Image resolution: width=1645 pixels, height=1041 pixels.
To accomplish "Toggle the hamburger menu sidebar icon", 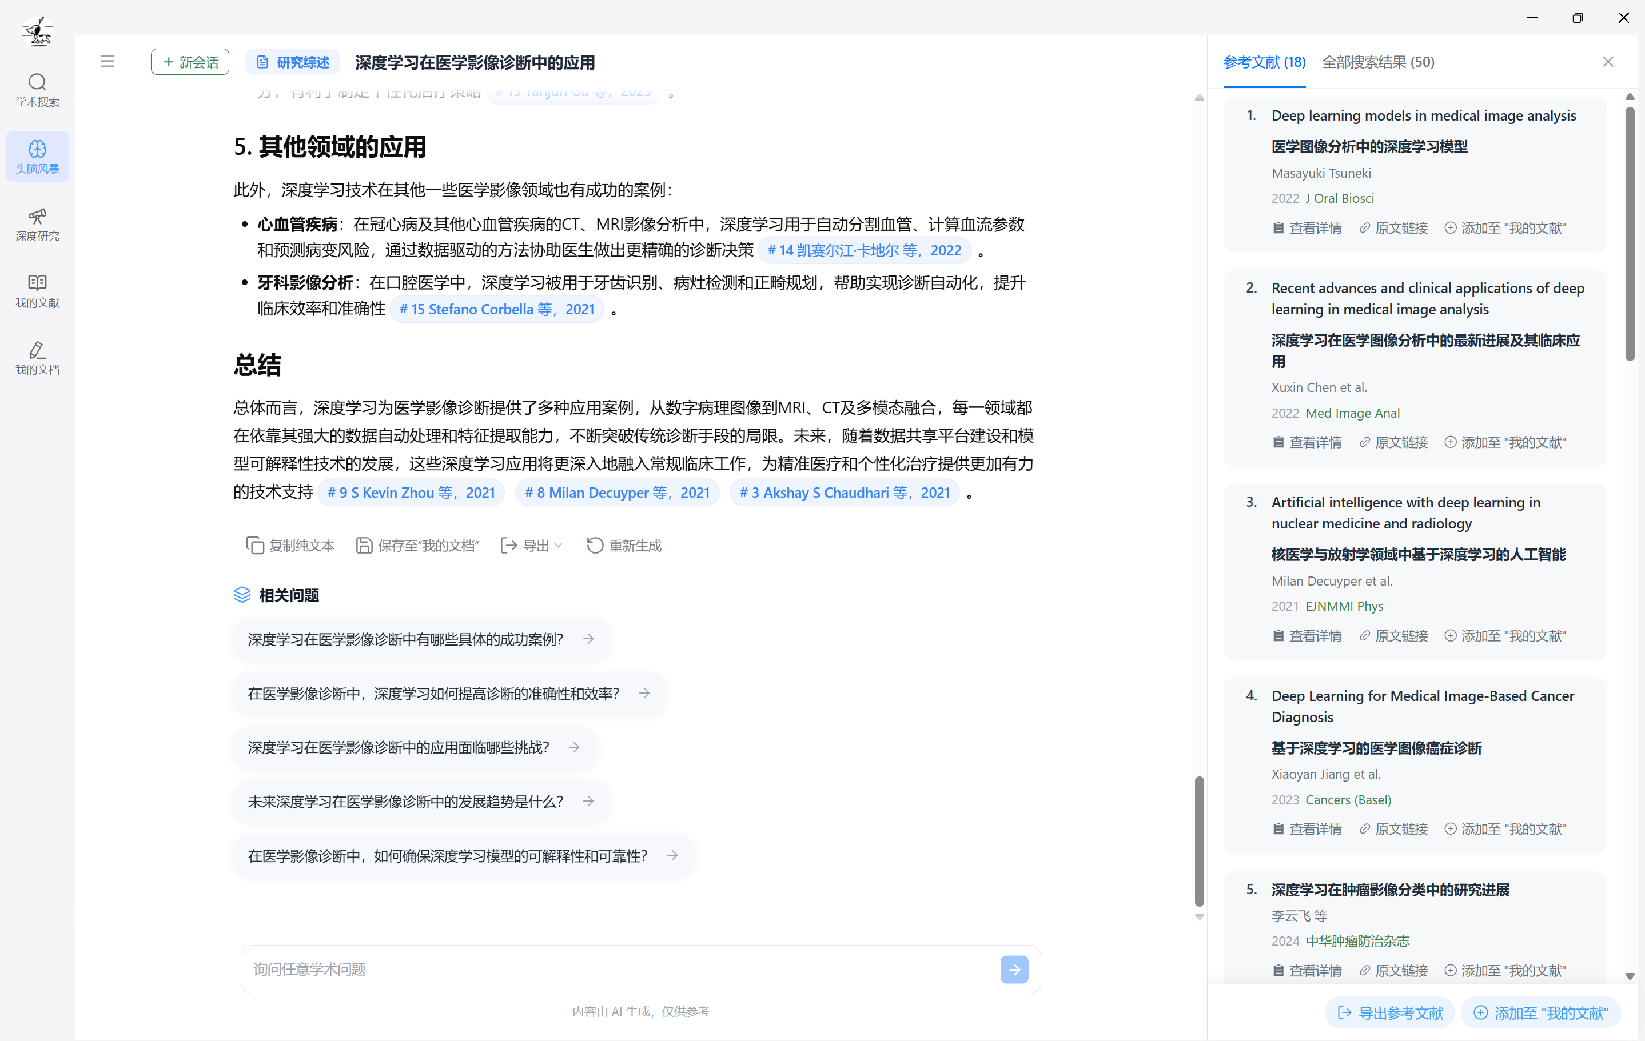I will coord(107,62).
